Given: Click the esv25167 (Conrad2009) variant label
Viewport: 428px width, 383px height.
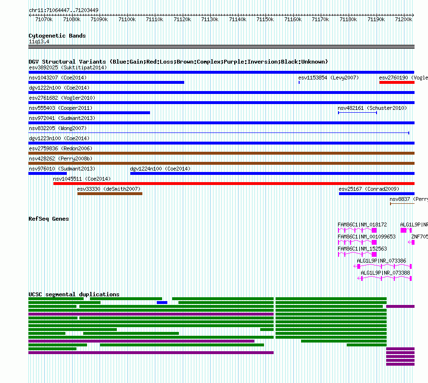Looking at the screenshot, I should [x=369, y=189].
